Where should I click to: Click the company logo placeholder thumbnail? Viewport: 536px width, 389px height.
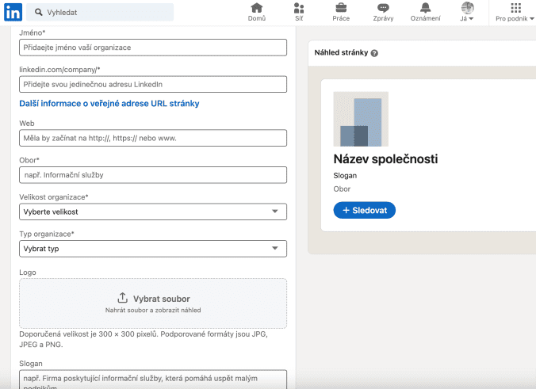coord(361,119)
